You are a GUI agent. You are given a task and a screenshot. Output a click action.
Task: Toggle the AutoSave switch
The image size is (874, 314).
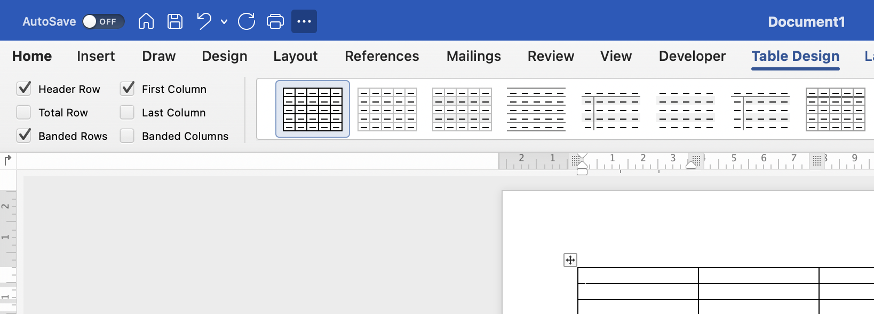(x=104, y=21)
